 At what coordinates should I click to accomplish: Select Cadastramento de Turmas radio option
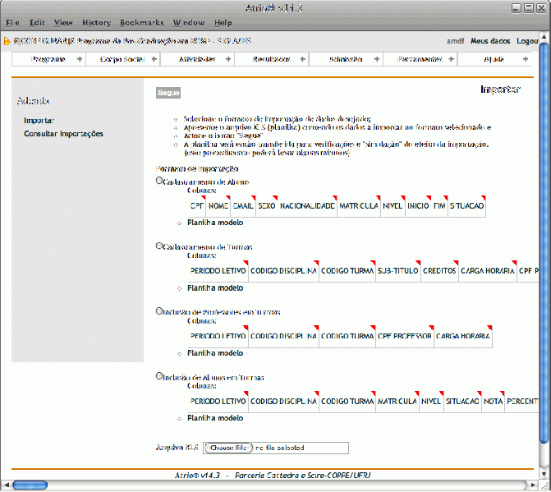pos(159,245)
